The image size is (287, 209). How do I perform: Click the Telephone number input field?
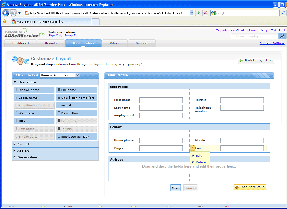tap(242, 108)
